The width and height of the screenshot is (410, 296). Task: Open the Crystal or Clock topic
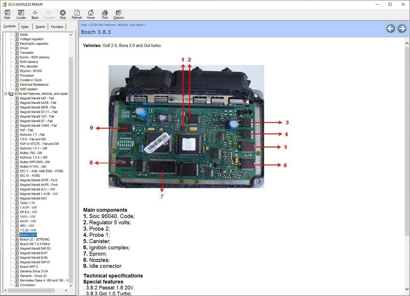(x=31, y=80)
